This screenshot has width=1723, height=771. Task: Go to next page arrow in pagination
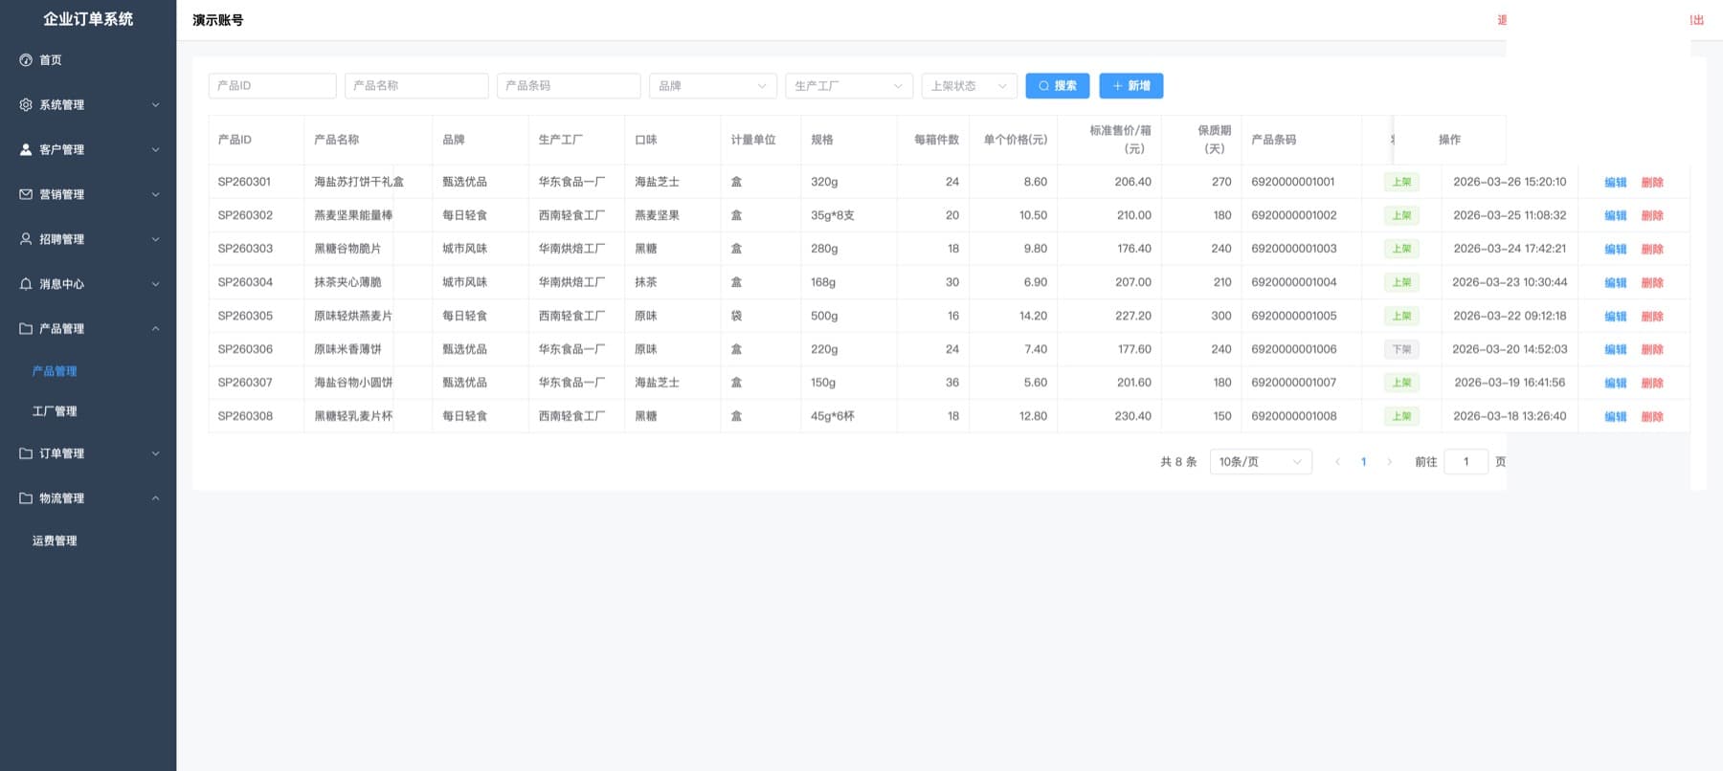1390,462
